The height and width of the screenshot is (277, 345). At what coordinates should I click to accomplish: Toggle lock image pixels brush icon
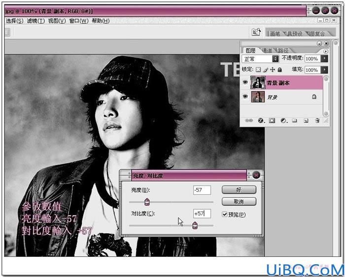pyautogui.click(x=266, y=70)
